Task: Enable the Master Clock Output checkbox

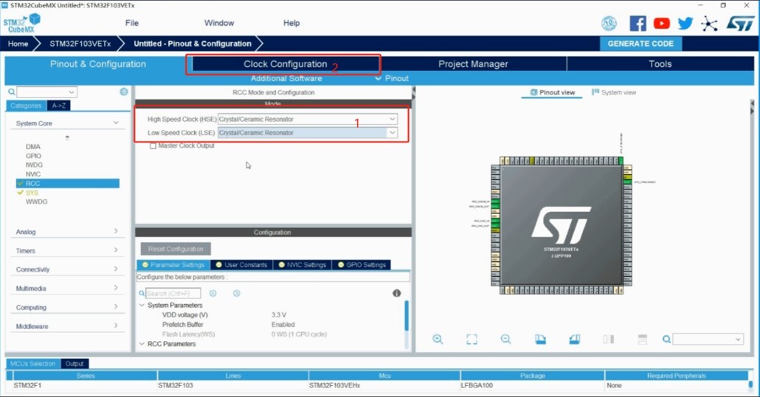Action: pos(153,146)
